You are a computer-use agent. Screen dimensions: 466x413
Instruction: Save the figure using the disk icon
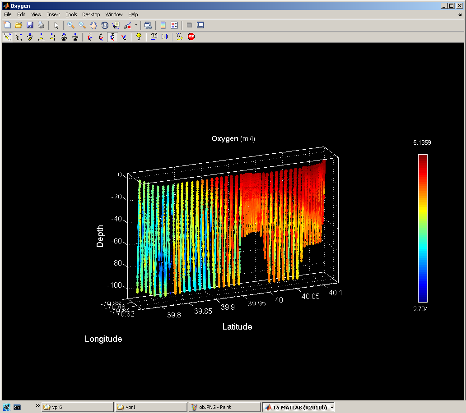pos(30,25)
